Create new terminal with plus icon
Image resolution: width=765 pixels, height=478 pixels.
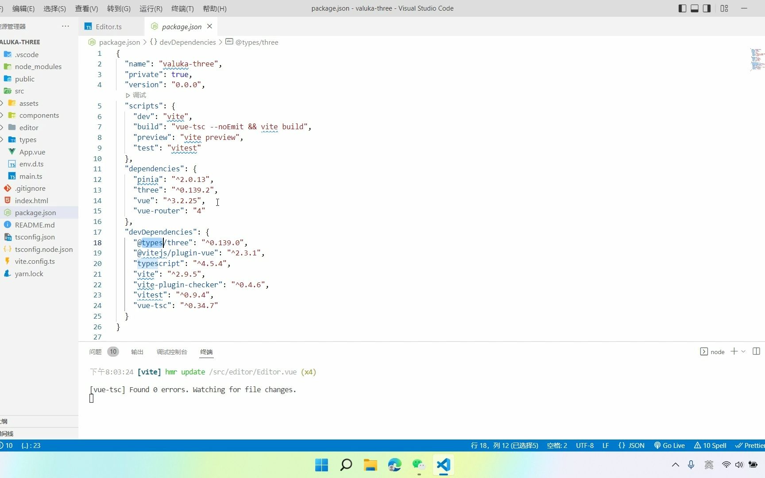point(734,351)
